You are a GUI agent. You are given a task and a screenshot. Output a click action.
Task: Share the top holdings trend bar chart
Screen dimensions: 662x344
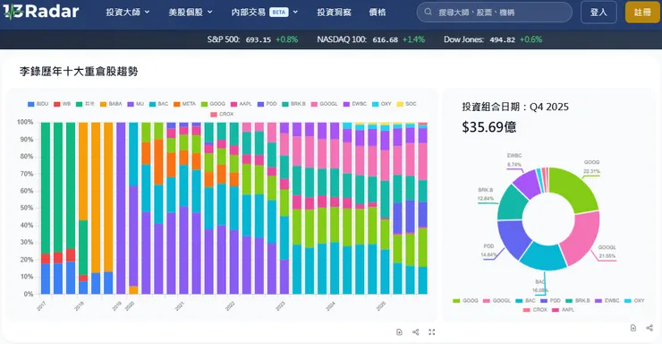[x=415, y=332]
